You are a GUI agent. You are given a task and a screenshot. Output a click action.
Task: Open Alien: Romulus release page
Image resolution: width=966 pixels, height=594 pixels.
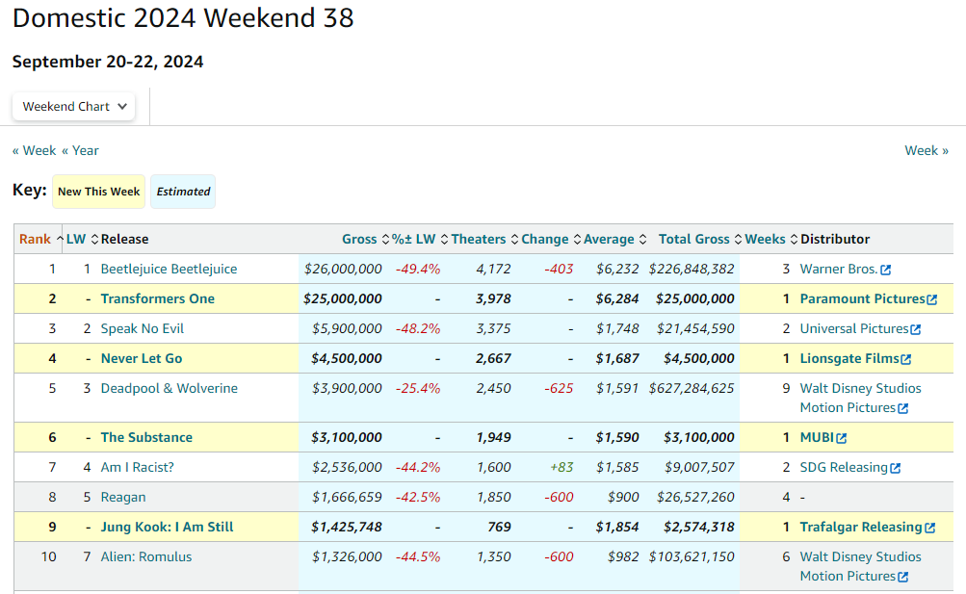tap(146, 556)
